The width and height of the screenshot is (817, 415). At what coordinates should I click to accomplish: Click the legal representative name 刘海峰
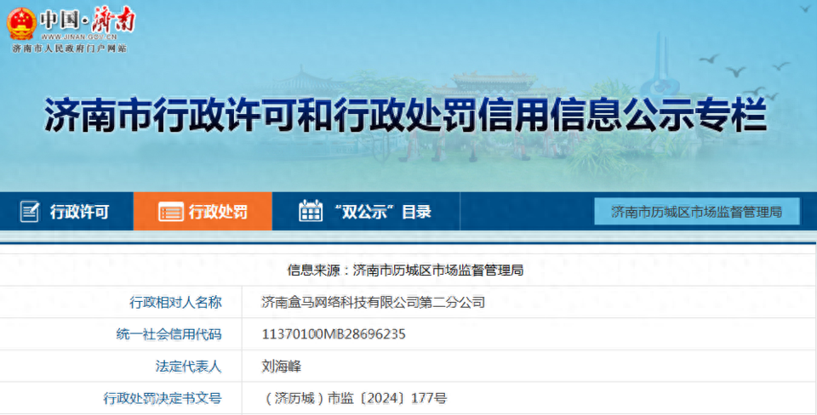click(282, 367)
